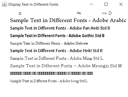Screen dimensions: 128x97
Task: Click the sample line ending in Adobe Song Std L
Action: point(49,81)
